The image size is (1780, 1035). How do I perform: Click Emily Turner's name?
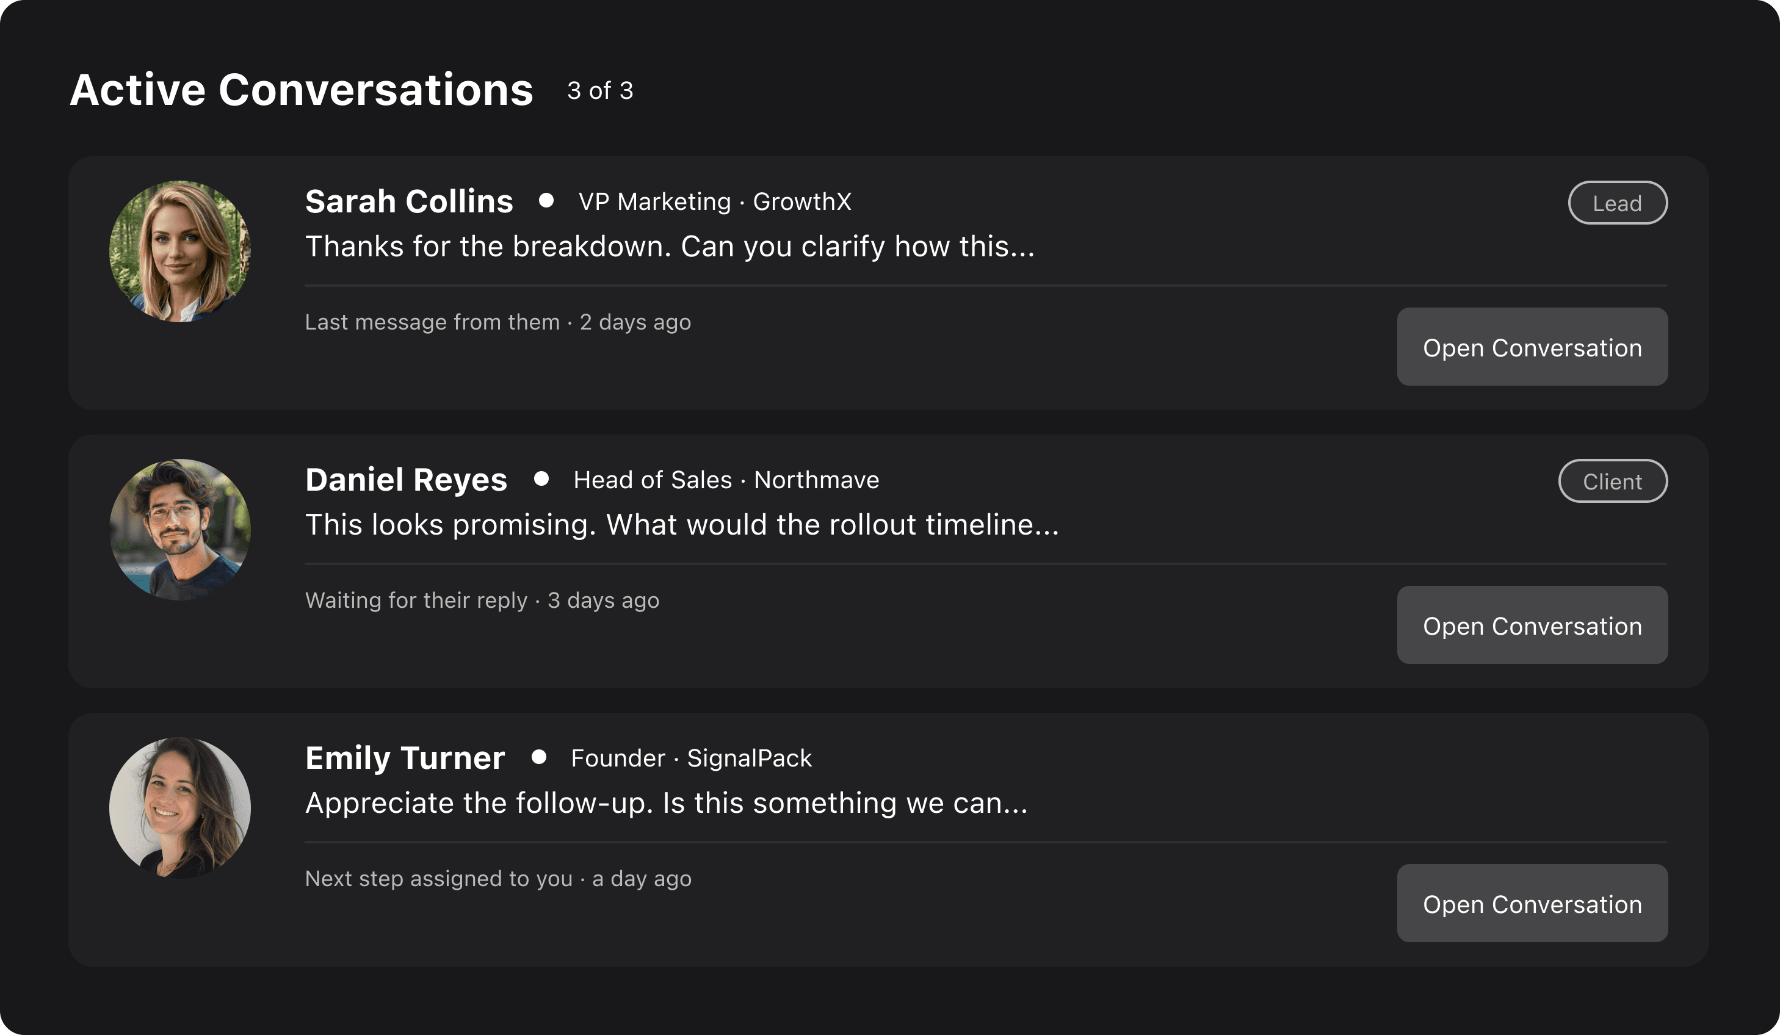(x=404, y=757)
